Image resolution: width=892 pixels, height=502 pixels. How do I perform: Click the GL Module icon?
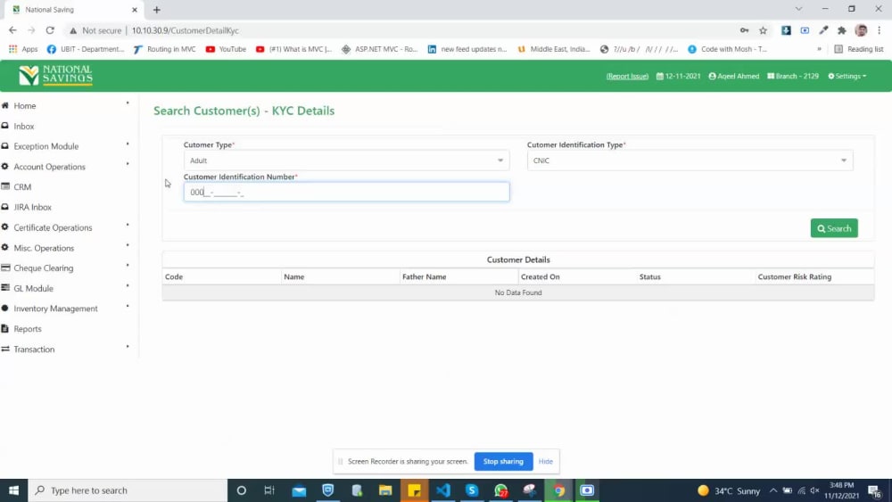(5, 288)
